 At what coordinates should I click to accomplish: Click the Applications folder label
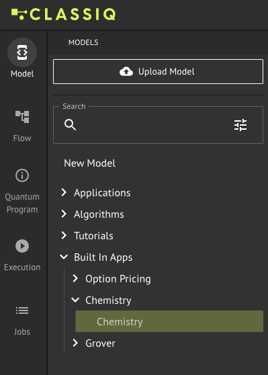[102, 193]
